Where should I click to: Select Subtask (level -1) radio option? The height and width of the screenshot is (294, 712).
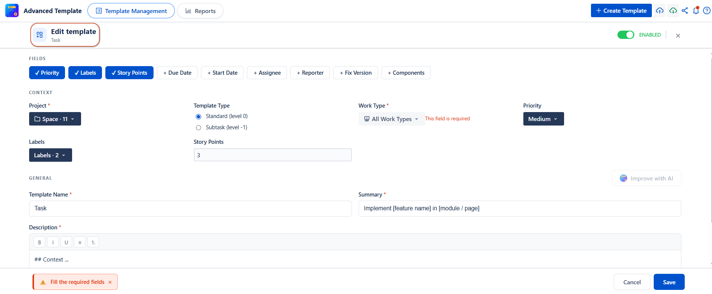click(198, 128)
